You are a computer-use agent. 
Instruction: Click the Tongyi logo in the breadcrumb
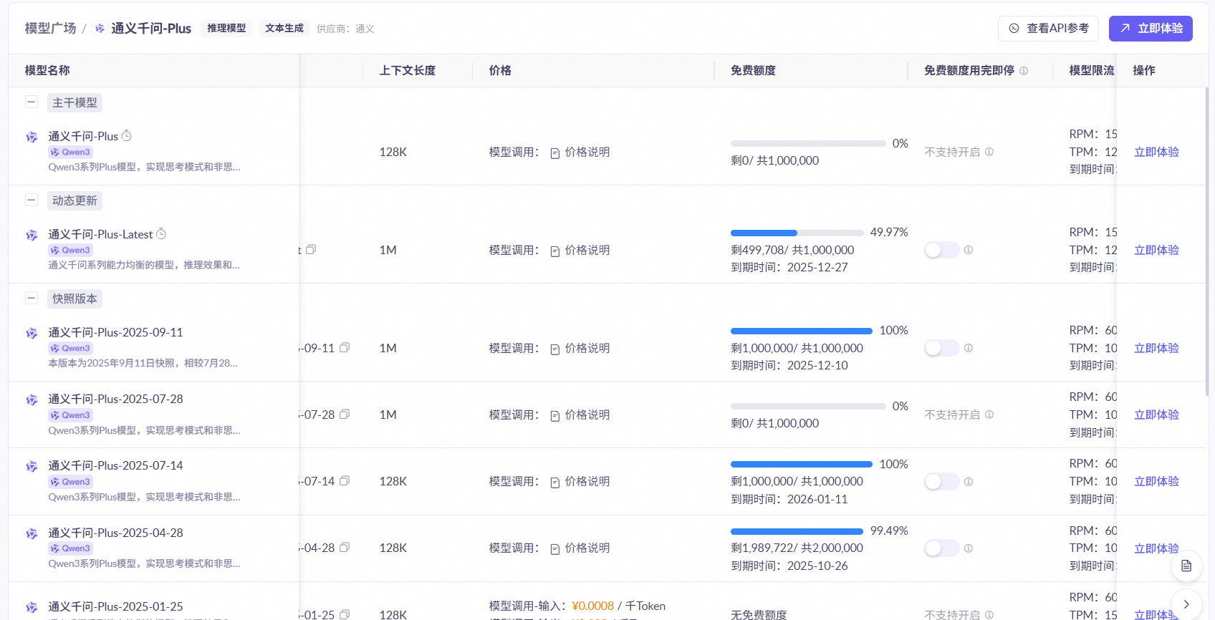pos(100,29)
